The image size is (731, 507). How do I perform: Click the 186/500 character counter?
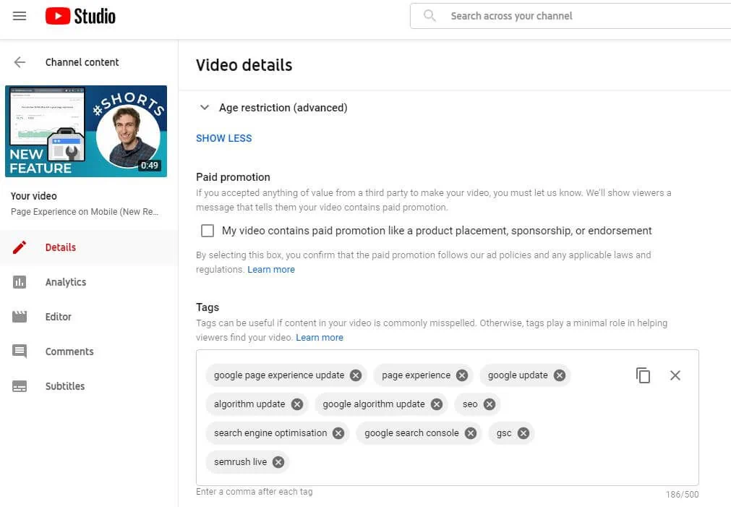682,495
